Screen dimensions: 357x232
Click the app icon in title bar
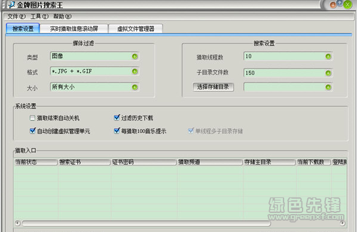click(x=11, y=5)
